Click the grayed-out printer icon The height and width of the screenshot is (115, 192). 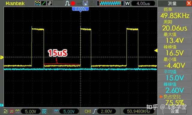point(92,3)
